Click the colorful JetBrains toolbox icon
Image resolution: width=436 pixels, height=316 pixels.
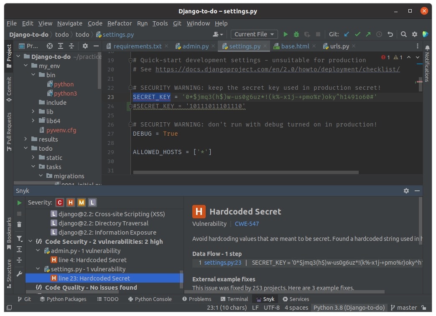[425, 34]
